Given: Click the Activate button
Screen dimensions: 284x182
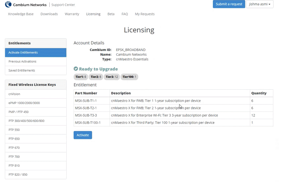Looking at the screenshot, I should [83, 135].
